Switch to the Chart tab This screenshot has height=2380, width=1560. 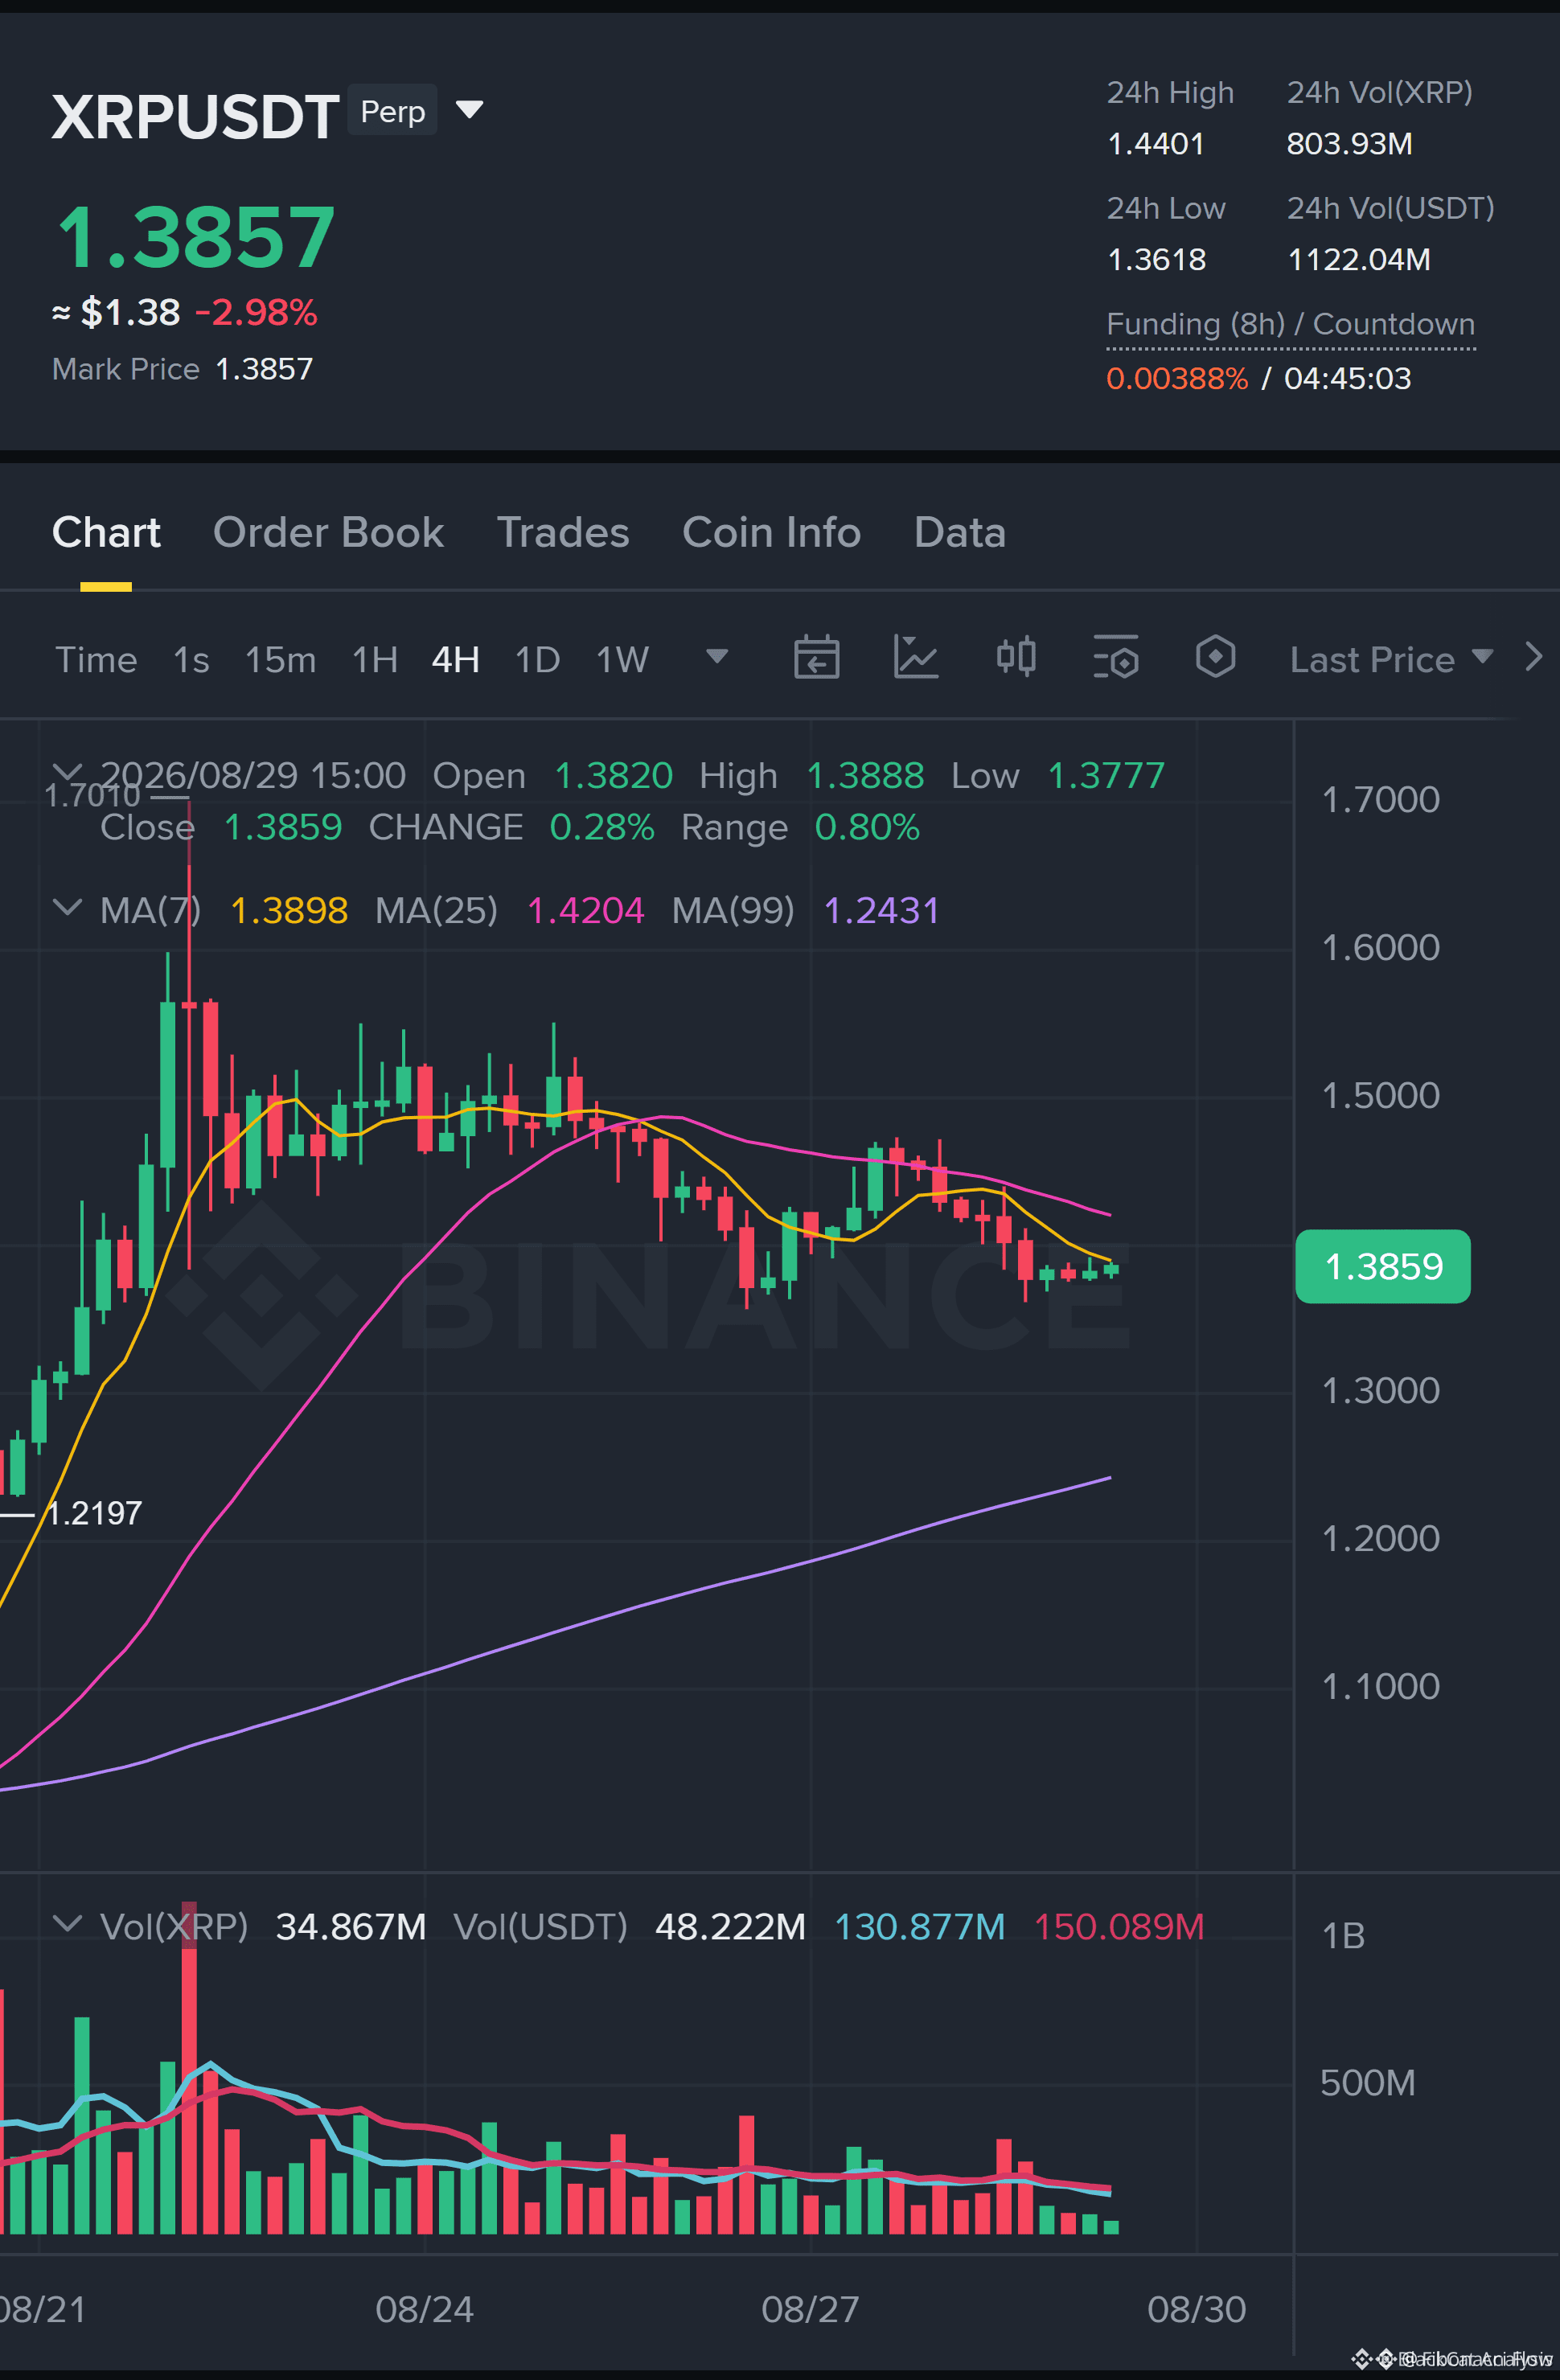(x=106, y=532)
